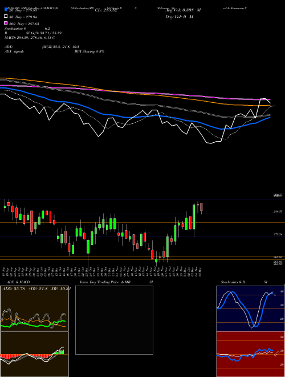Image resolution: width=285 pixels, height=377 pixels.
Task: Click the ADX indicator chart panel
Action: pos(34,308)
